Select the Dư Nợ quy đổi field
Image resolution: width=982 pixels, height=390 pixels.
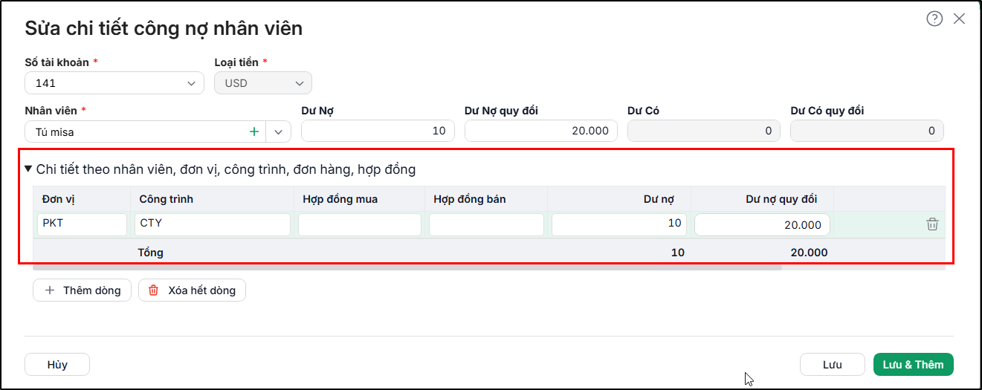(x=541, y=131)
